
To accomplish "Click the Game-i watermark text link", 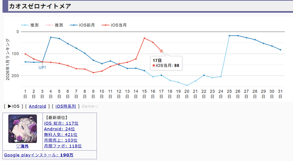I will pyautogui.click(x=89, y=106).
